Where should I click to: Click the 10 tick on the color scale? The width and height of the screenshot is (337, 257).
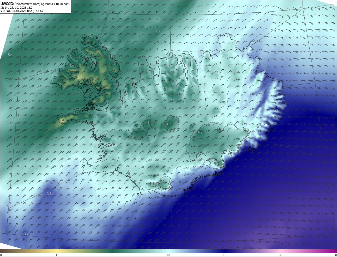coord(168,255)
